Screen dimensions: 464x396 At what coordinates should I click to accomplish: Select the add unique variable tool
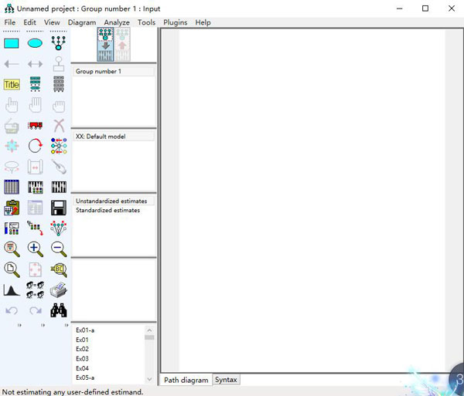[59, 64]
